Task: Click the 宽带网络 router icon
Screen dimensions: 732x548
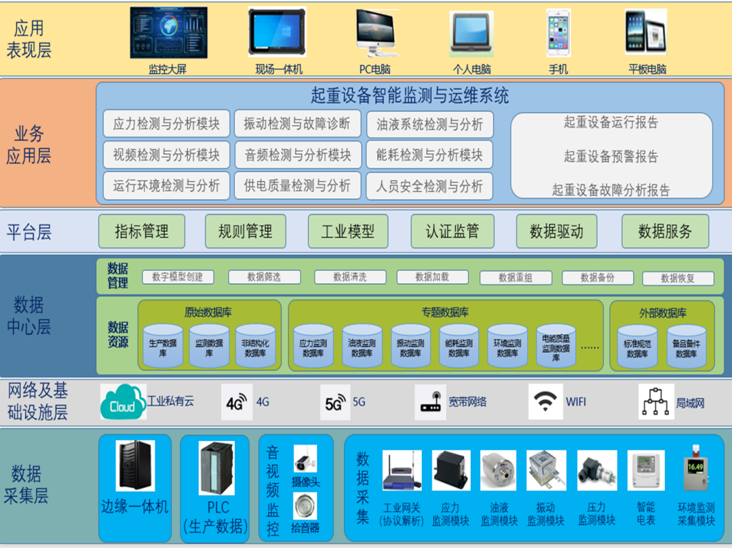Action: (430, 403)
